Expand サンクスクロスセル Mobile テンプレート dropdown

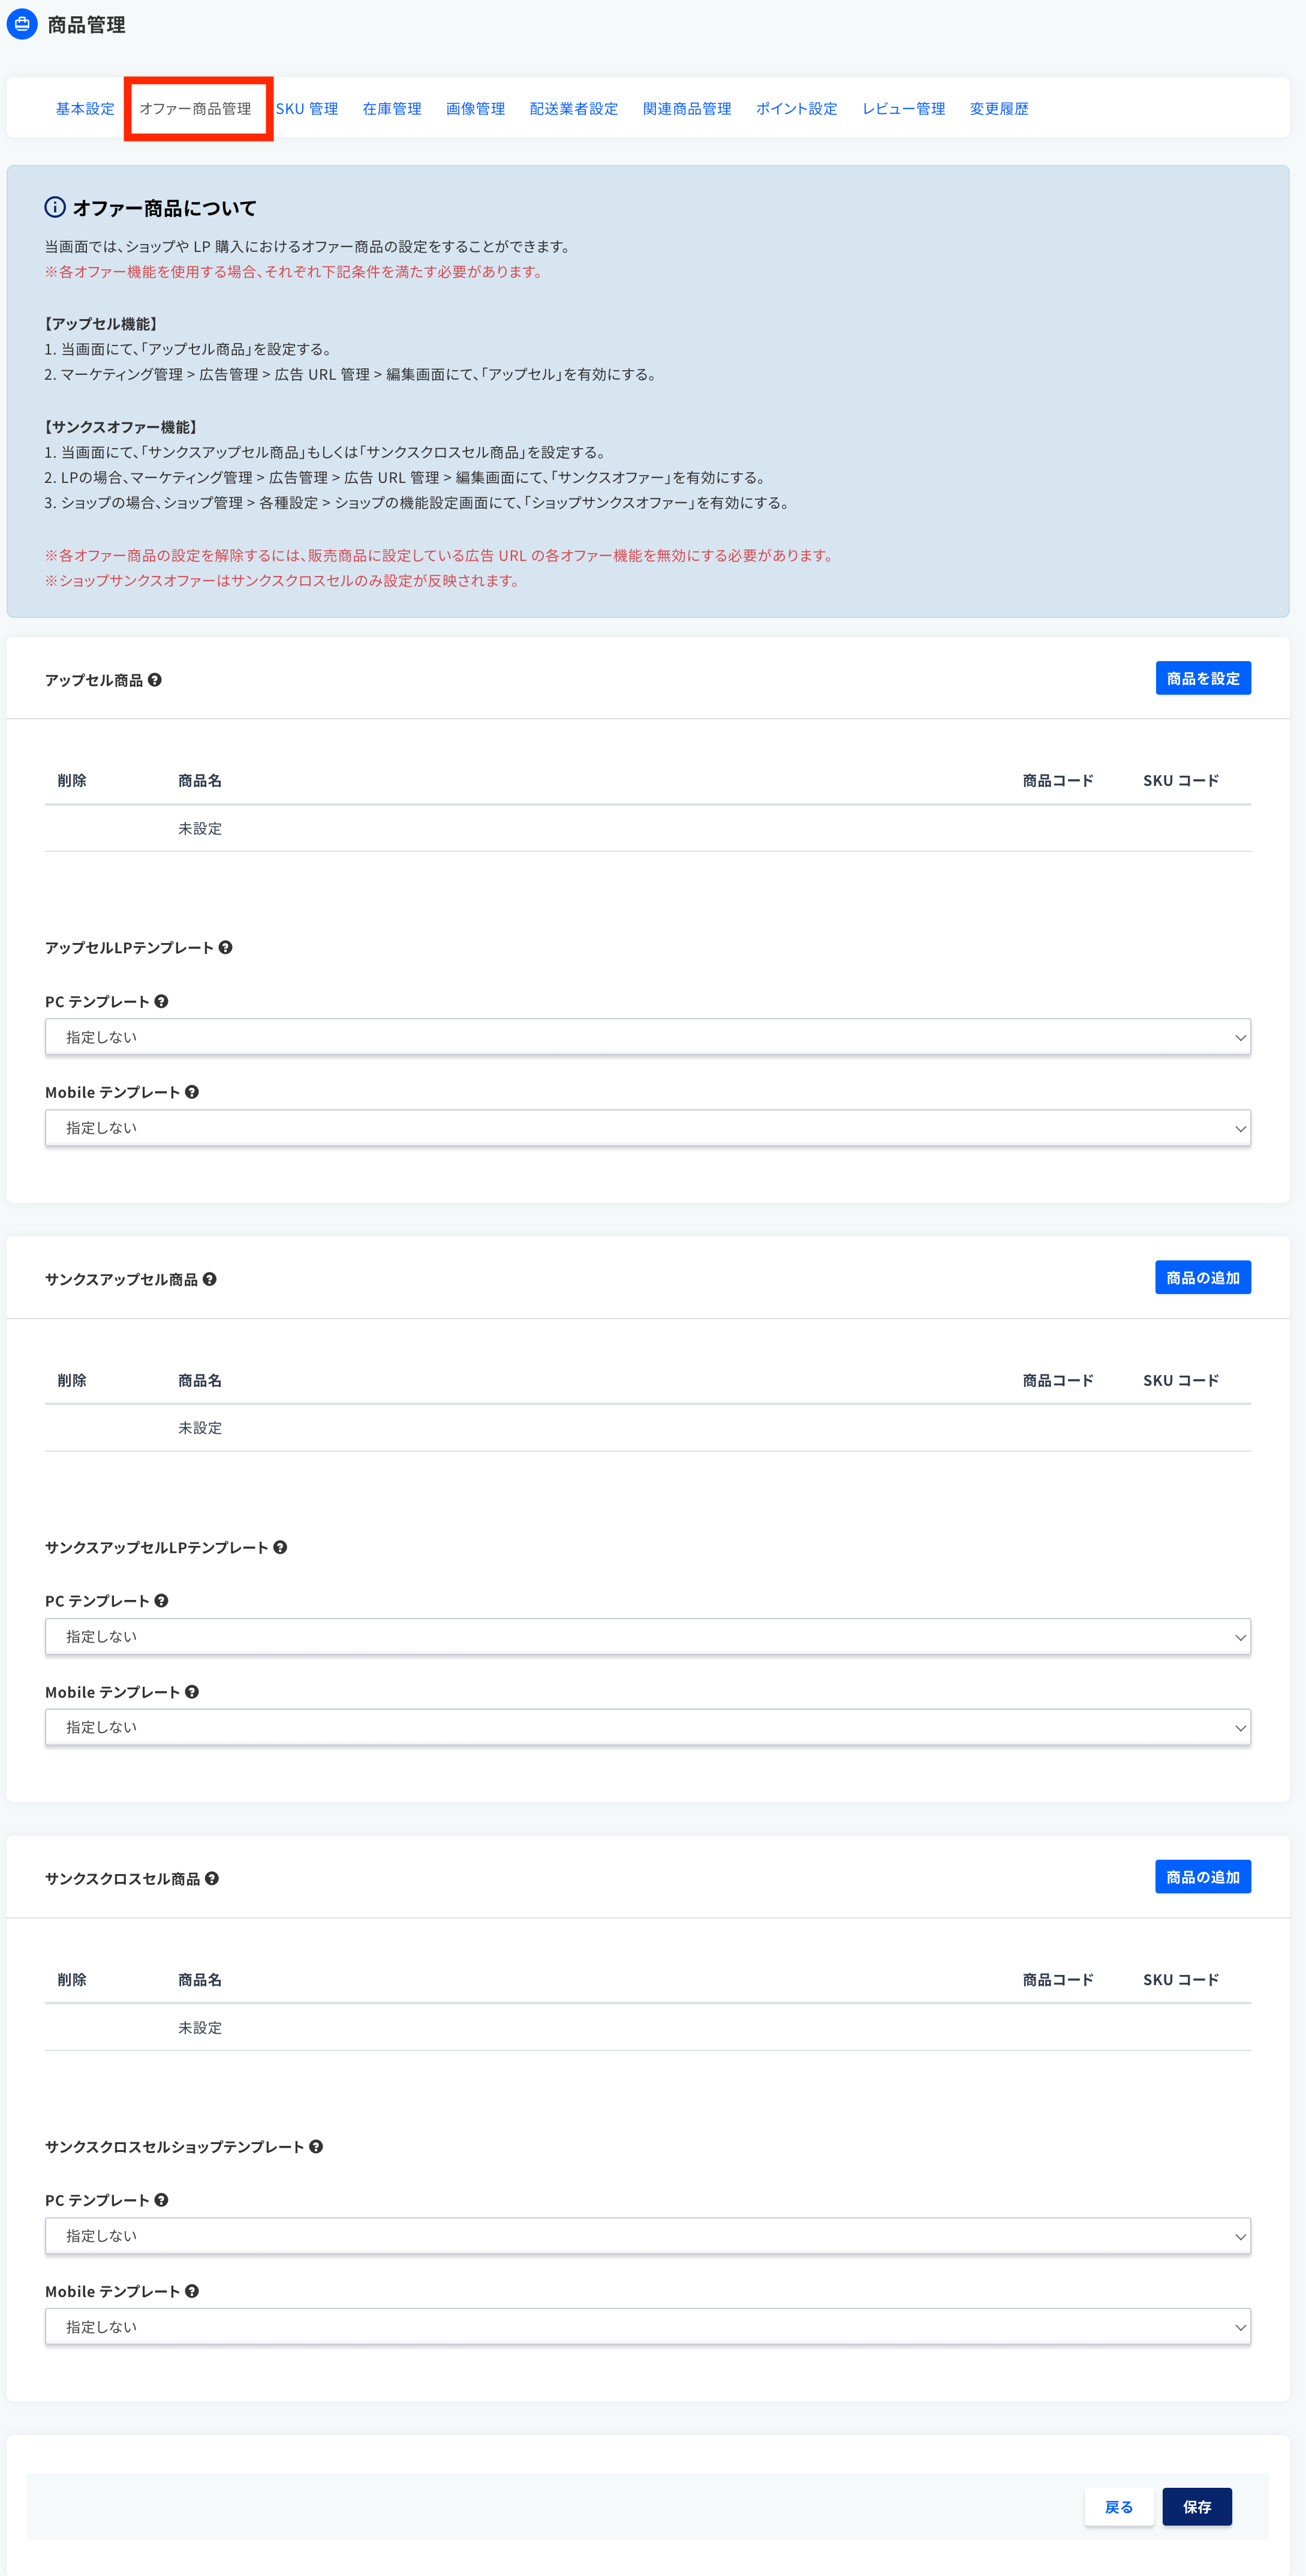pyautogui.click(x=648, y=2327)
